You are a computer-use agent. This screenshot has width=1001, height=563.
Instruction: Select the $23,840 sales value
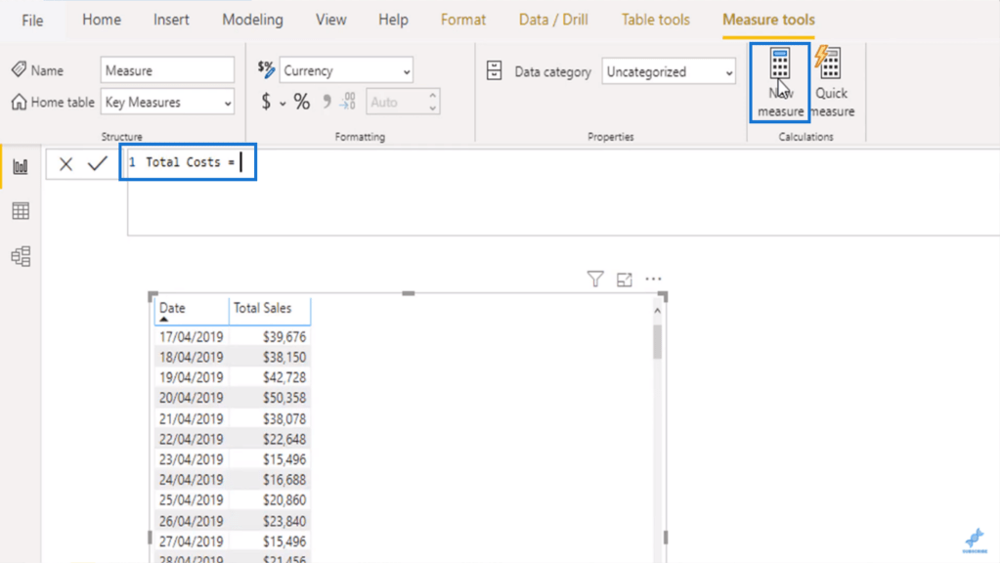click(284, 522)
